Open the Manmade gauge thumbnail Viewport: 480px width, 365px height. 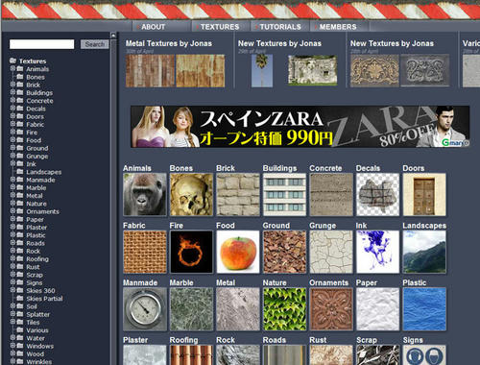145,309
